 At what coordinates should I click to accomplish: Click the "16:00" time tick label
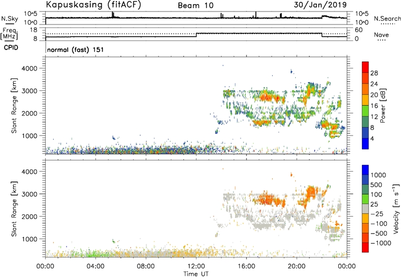point(246,266)
